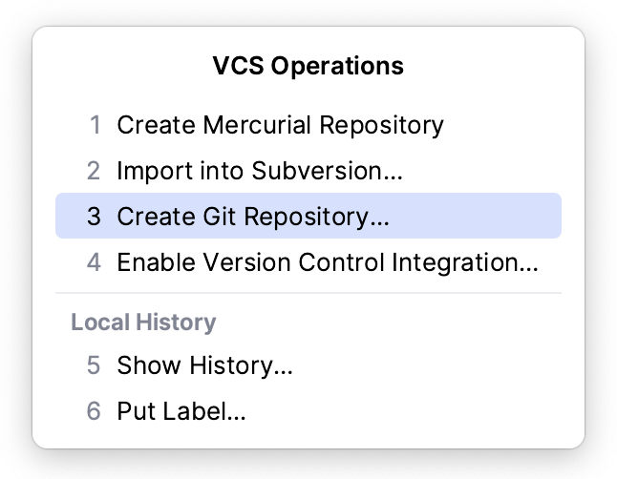617x479 pixels.
Task: Open Show History... under Local History
Action: point(204,365)
